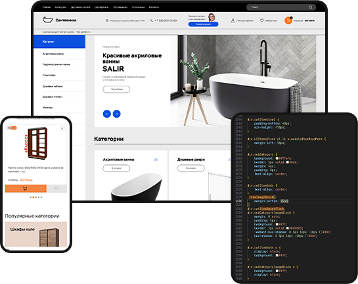Open the orange shopping cart icon in header
The image size is (358, 284).
[288, 20]
